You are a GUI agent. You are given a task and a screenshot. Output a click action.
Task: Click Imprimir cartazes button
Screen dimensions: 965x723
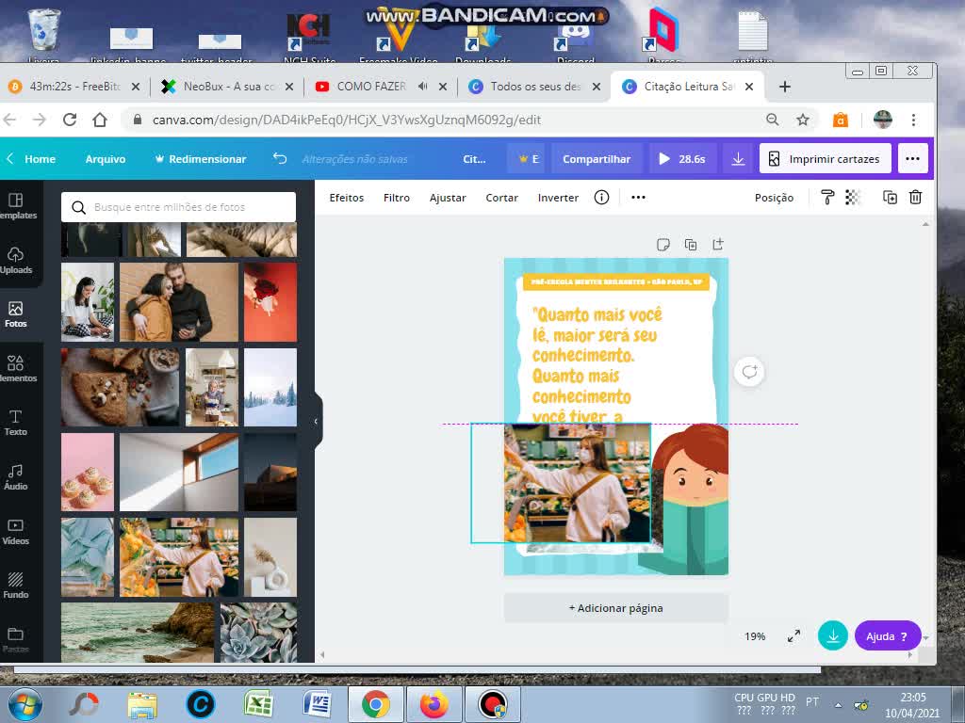point(825,159)
